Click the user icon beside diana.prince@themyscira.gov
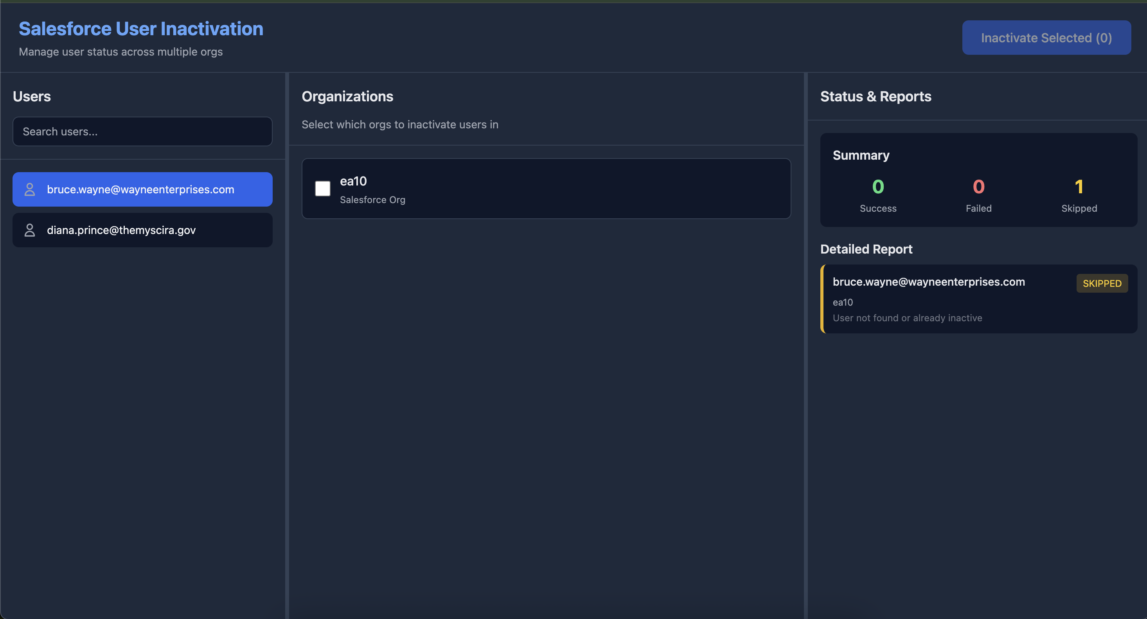Image resolution: width=1147 pixels, height=619 pixels. (29, 230)
